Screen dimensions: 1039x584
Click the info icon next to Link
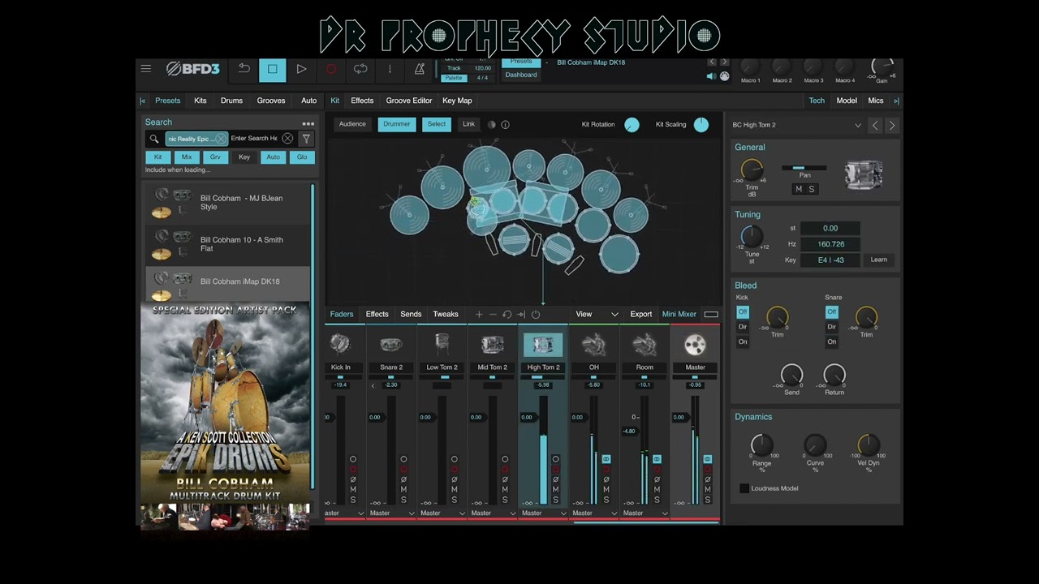point(505,125)
